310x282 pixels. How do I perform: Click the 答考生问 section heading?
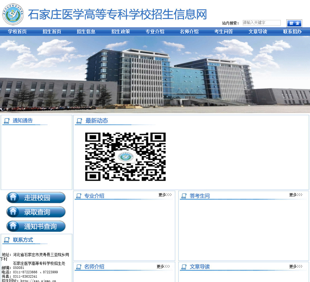click(200, 196)
